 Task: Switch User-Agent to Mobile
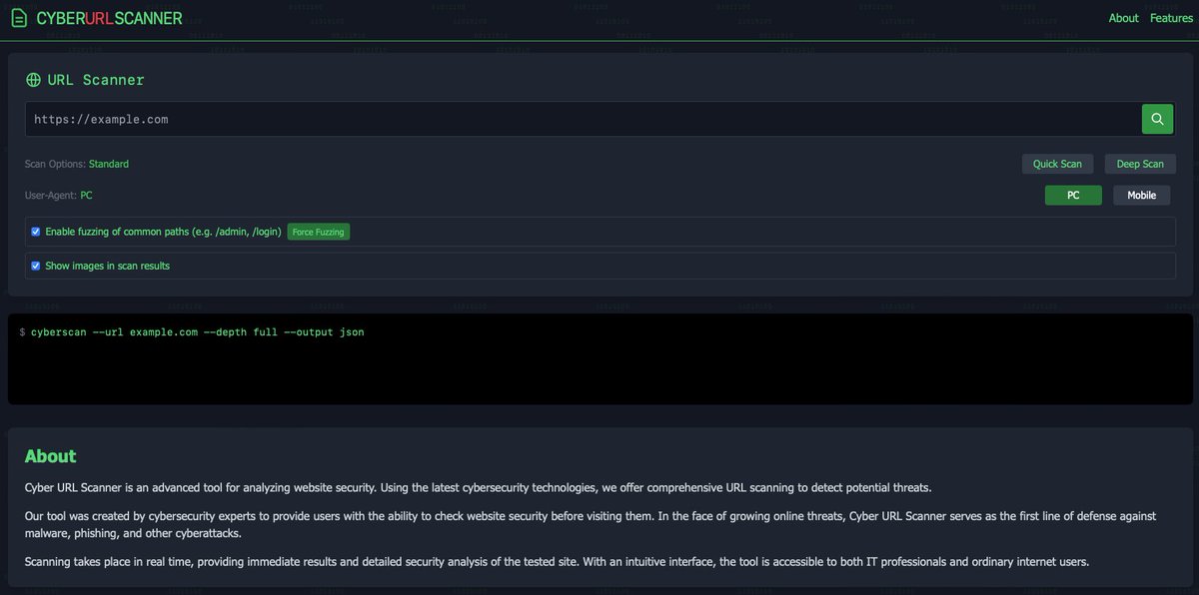point(1141,195)
